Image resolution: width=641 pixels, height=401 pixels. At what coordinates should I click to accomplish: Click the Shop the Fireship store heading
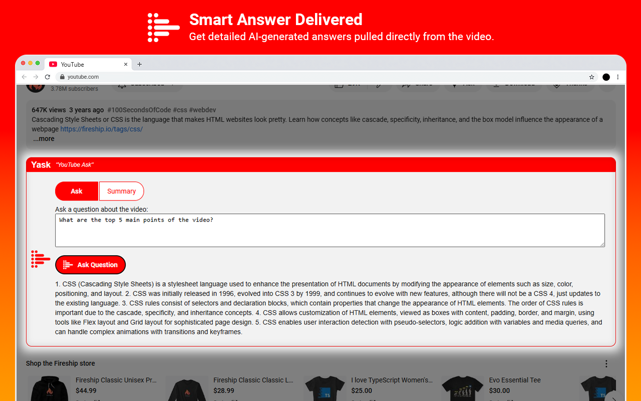pyautogui.click(x=61, y=363)
